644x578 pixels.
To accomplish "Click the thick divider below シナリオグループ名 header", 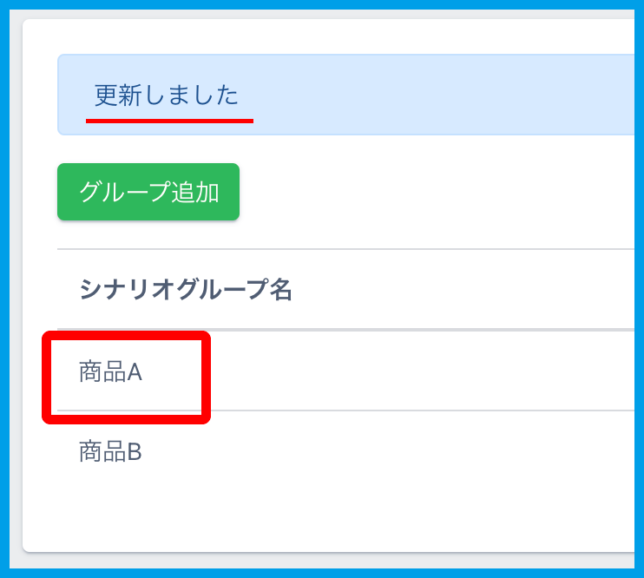I will coord(417,330).
